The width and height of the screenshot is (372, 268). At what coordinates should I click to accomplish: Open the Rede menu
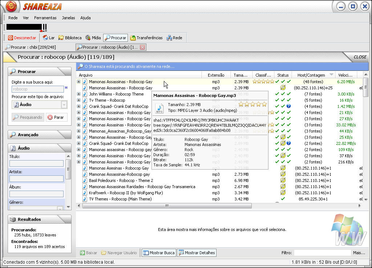[x=13, y=18]
